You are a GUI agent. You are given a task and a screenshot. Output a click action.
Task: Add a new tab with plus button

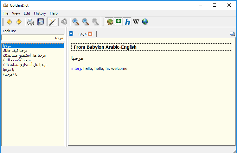point(71,34)
